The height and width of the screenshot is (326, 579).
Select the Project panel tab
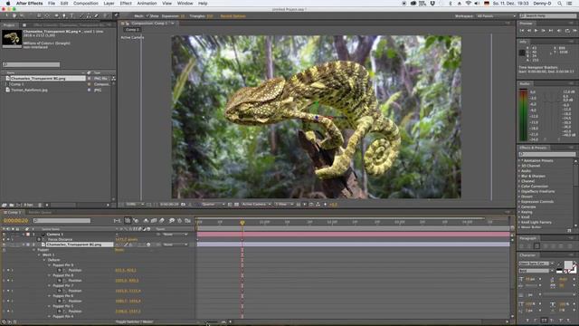[x=9, y=25]
